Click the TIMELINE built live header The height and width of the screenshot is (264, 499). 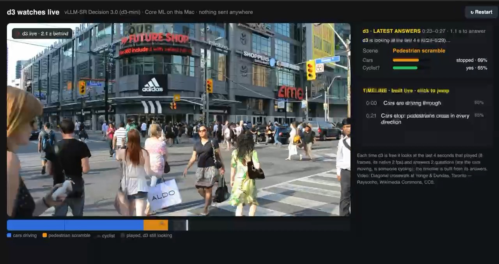[406, 91]
